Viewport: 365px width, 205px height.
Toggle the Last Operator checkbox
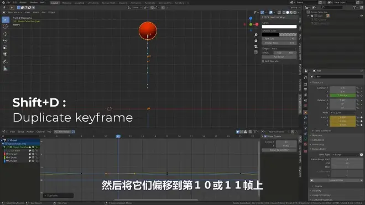click(x=263, y=61)
